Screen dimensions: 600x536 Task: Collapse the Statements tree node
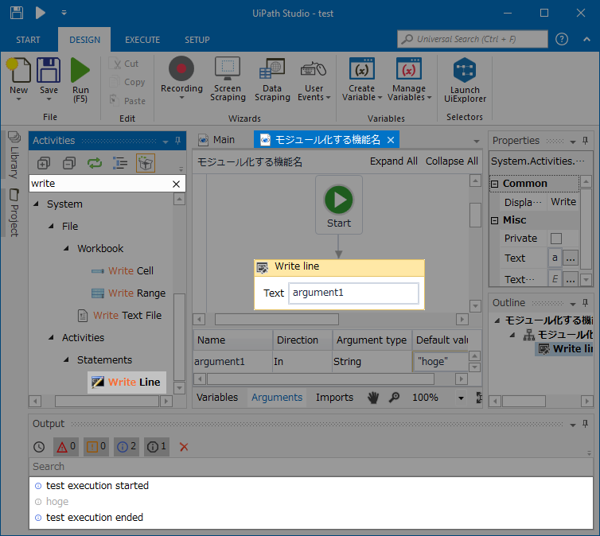(x=67, y=359)
